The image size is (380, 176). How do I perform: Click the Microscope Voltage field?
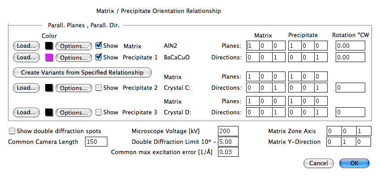coord(228,131)
